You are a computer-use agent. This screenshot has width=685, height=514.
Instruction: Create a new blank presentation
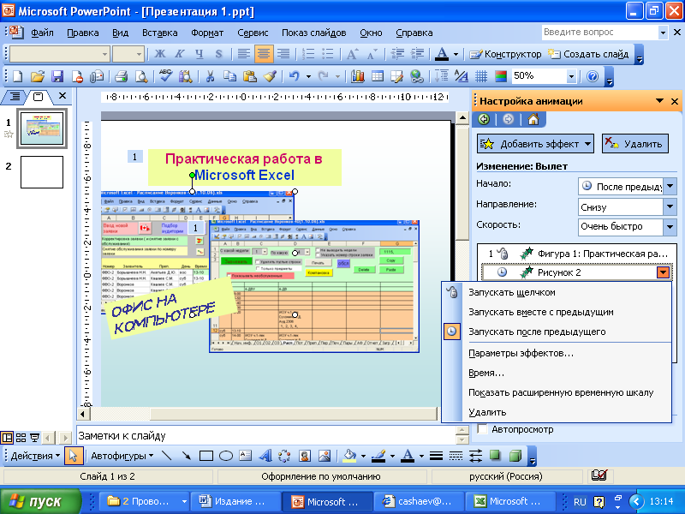(x=17, y=76)
